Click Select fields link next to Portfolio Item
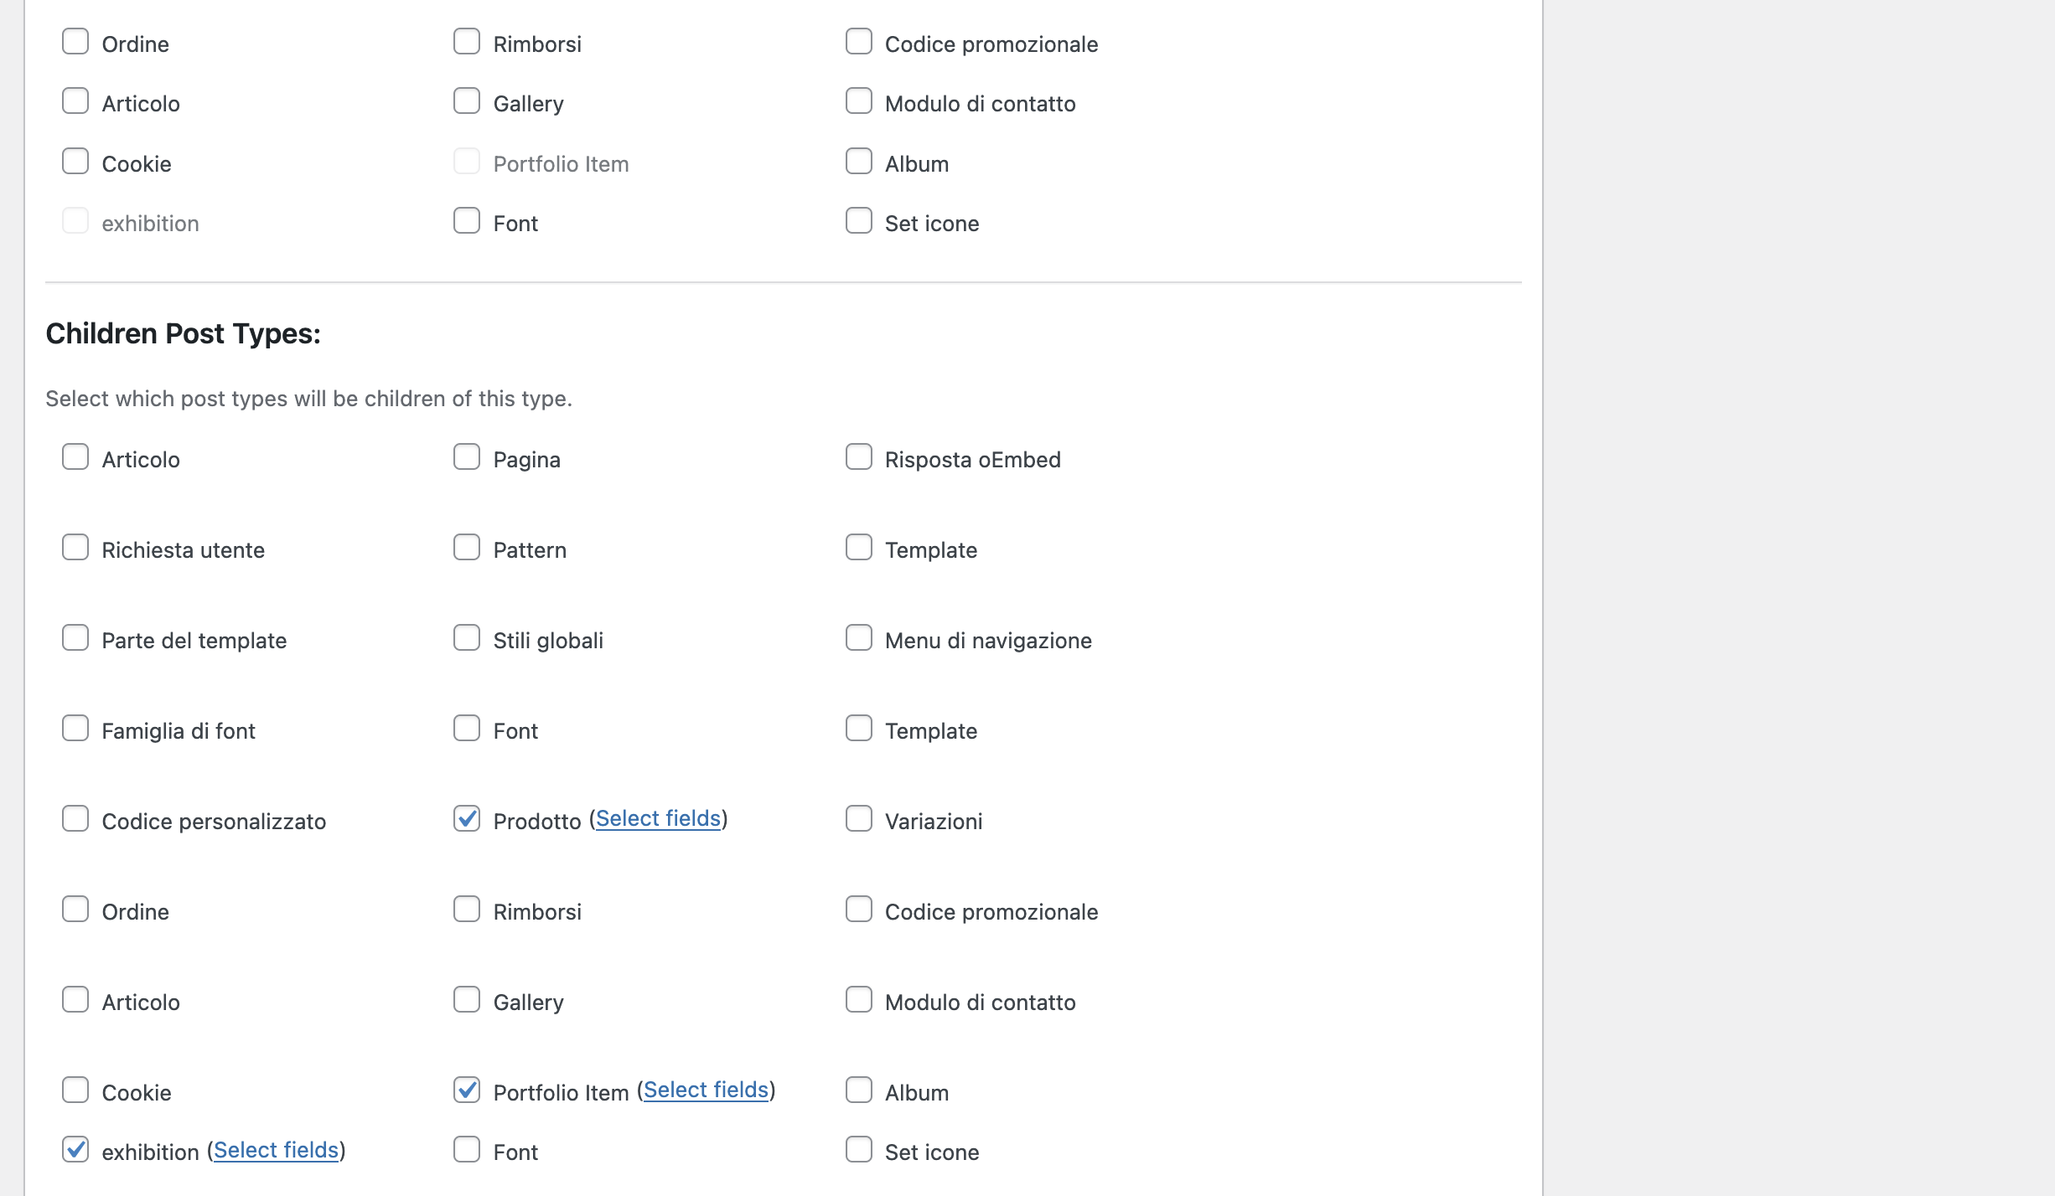 pyautogui.click(x=706, y=1090)
